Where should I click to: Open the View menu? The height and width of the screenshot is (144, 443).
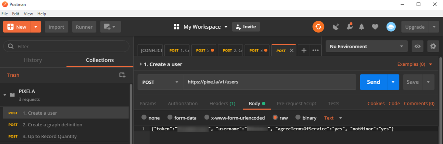pos(28,14)
